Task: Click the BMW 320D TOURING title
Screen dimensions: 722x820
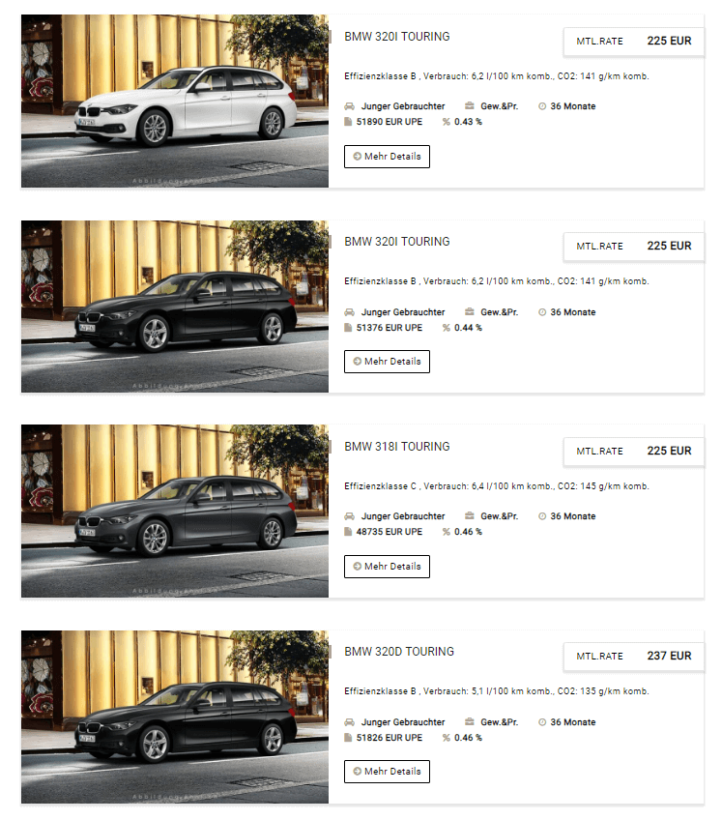Action: click(x=399, y=652)
